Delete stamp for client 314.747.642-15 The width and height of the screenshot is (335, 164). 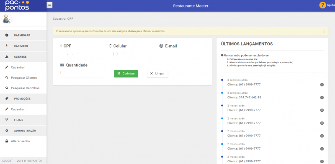[322, 97]
